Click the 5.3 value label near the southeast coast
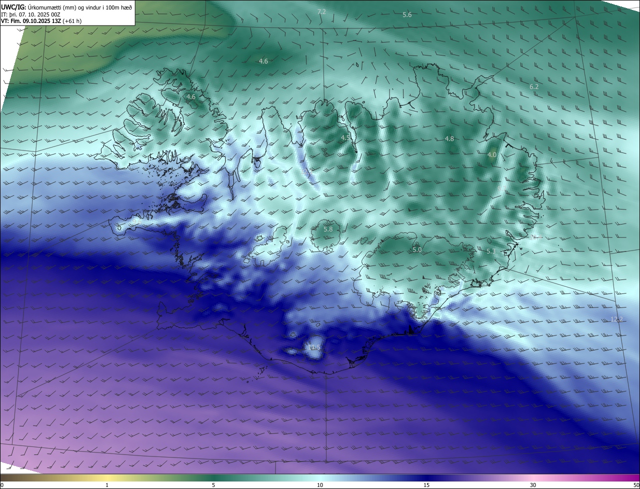This screenshot has height=489, width=640. (491, 251)
